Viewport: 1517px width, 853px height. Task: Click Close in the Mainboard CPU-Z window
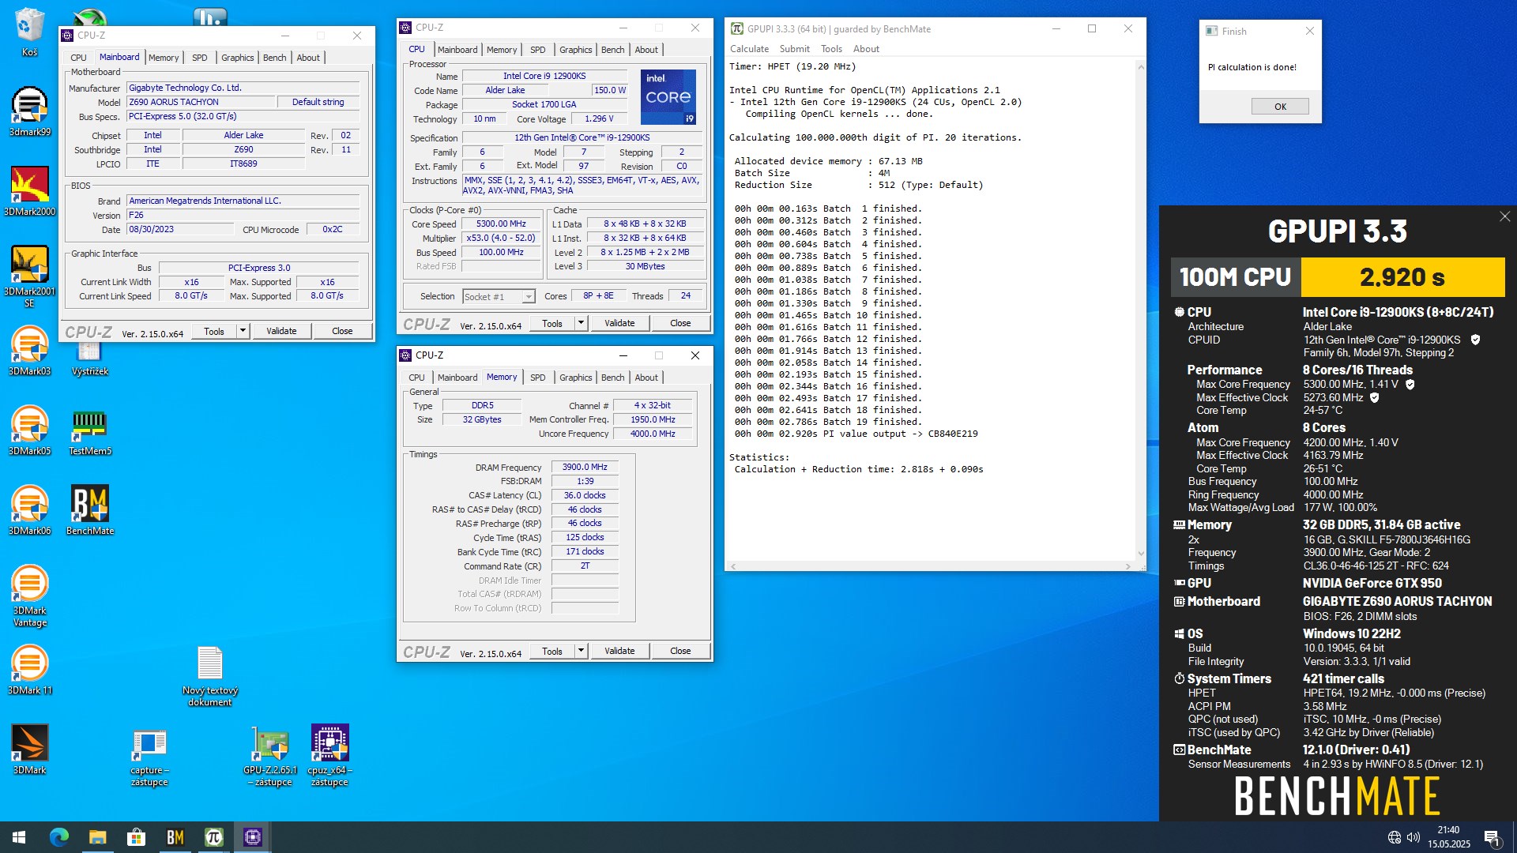tap(342, 331)
